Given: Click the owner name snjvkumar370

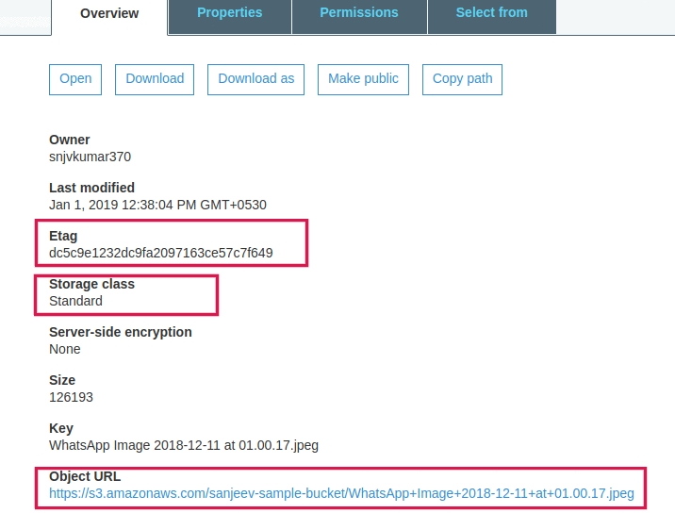Looking at the screenshot, I should (x=91, y=157).
